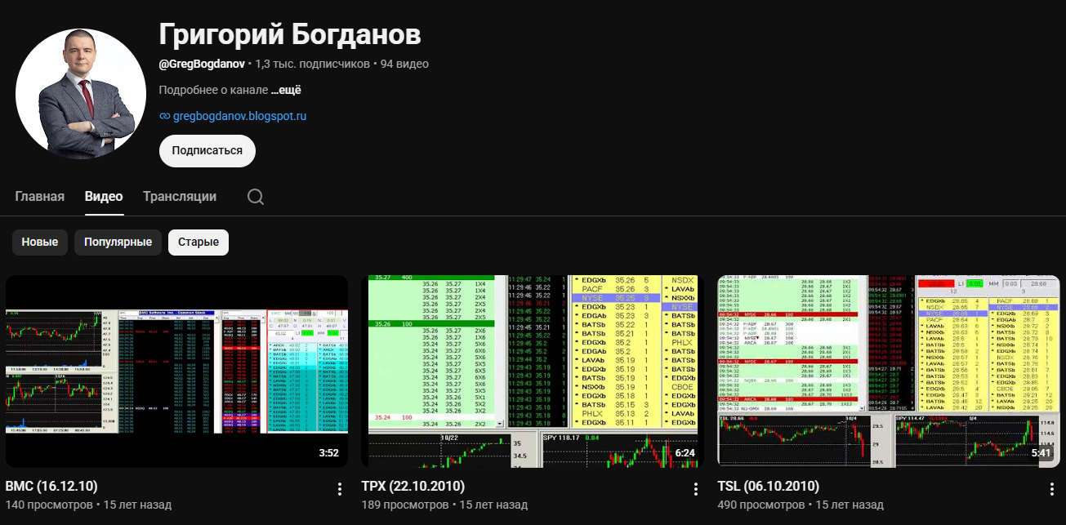Open the gregbogdanov.blogspot.ru link

tap(239, 116)
